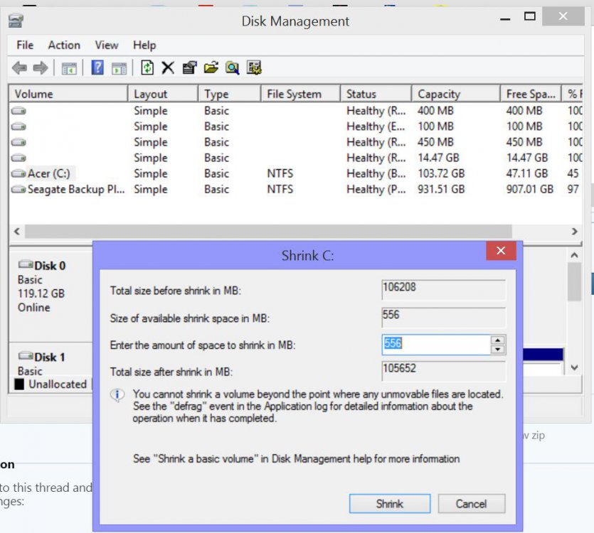Sort by Volume column header

68,94
